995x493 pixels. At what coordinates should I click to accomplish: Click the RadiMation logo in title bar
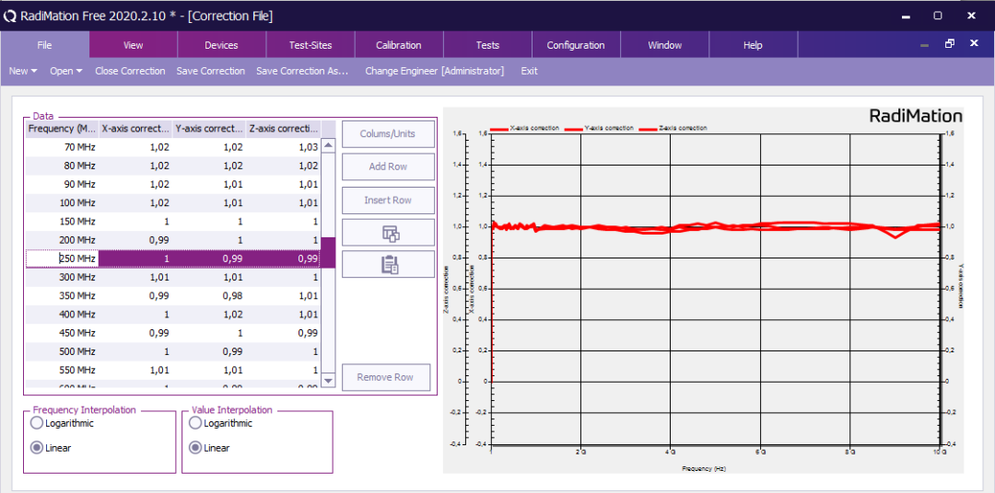click(x=9, y=17)
